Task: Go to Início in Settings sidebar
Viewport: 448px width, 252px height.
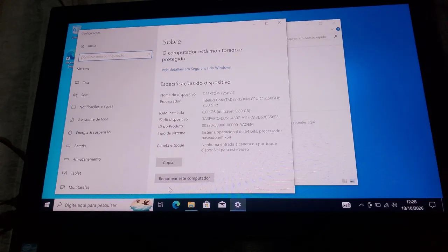Action: [x=88, y=46]
